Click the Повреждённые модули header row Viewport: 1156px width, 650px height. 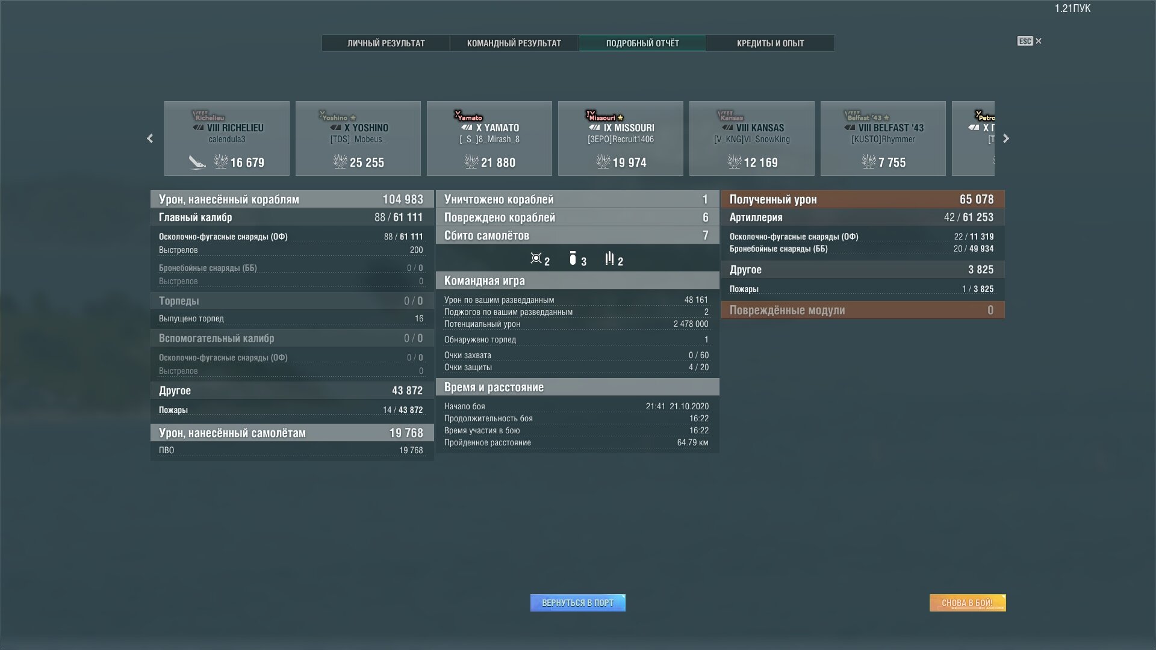863,310
